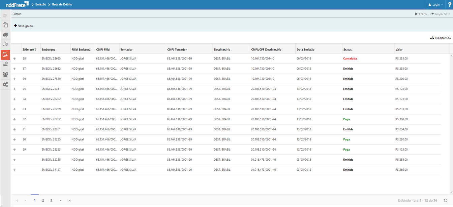Click the Emissão breadcrumb item
Screen dimensions: 453x207
coord(40,5)
